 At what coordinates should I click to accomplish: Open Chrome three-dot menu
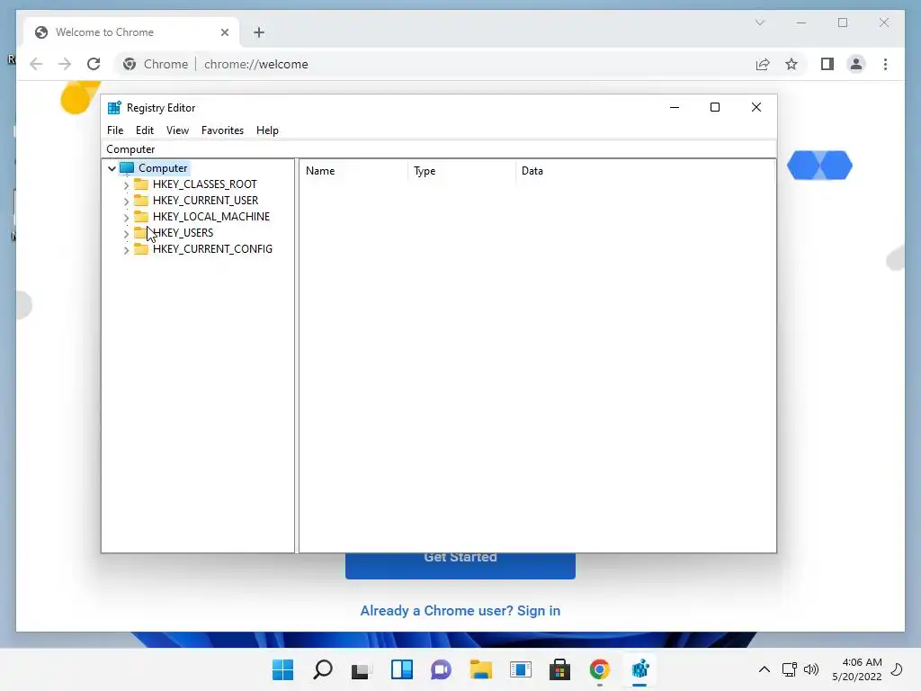pyautogui.click(x=885, y=64)
